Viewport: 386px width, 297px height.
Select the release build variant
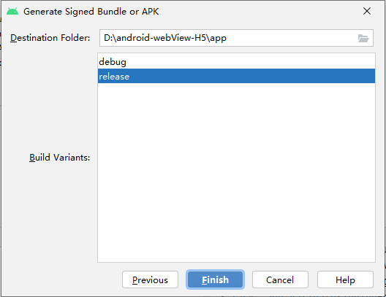click(x=236, y=76)
